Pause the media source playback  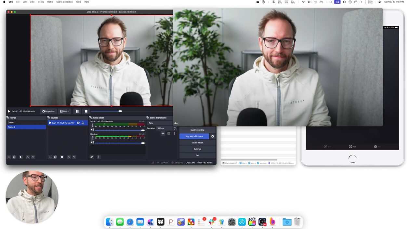(x=77, y=111)
